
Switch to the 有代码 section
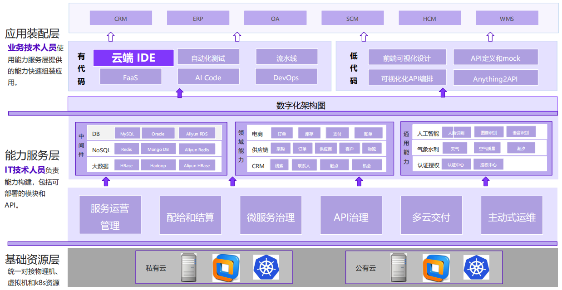[80, 66]
